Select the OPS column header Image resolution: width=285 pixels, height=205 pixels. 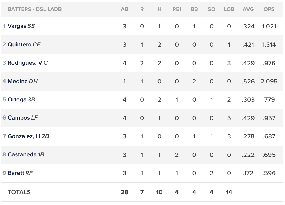269,9
